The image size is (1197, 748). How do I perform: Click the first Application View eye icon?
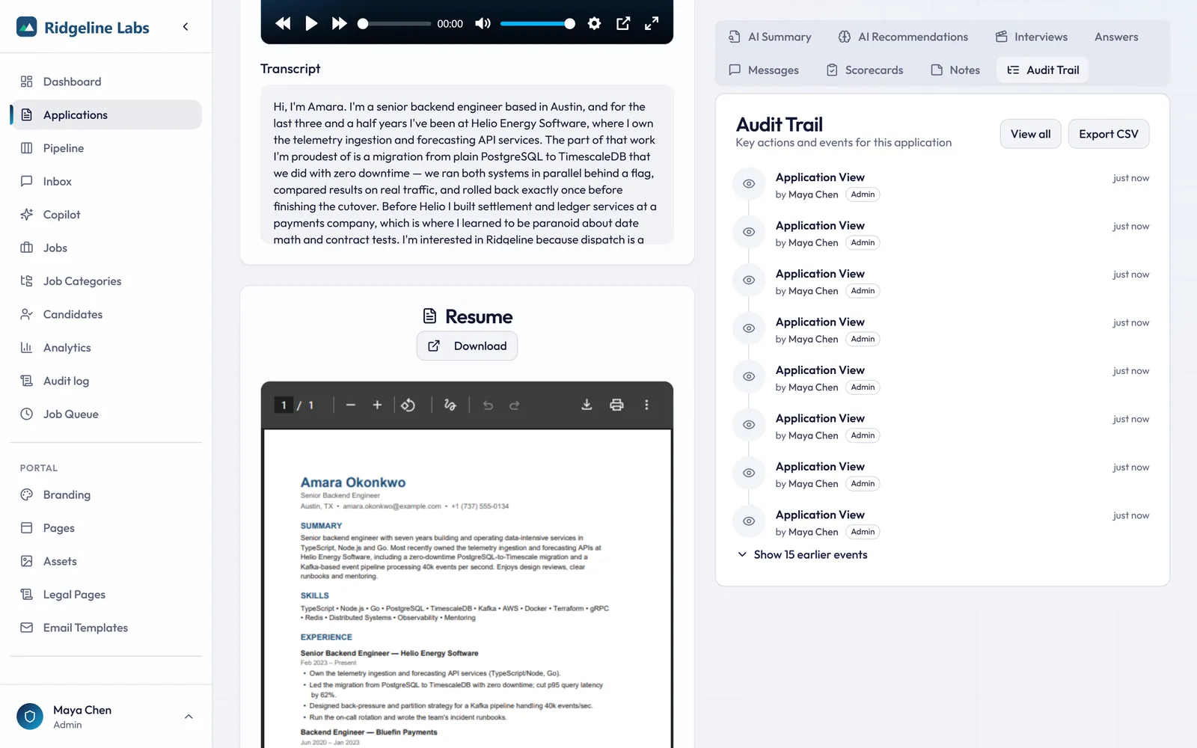[749, 184]
